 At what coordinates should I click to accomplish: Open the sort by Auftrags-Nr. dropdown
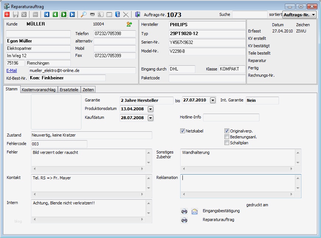click(299, 15)
